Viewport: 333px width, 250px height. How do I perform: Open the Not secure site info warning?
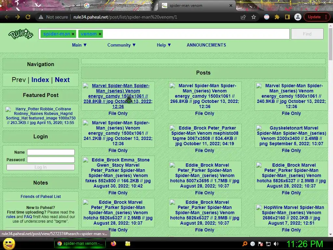coord(53,17)
